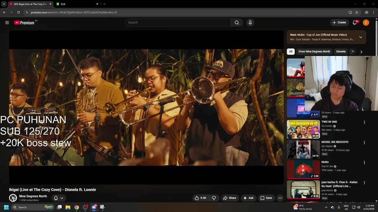The image size is (378, 212).
Task: Click the 1.32M subscribers text
Action: (29, 200)
